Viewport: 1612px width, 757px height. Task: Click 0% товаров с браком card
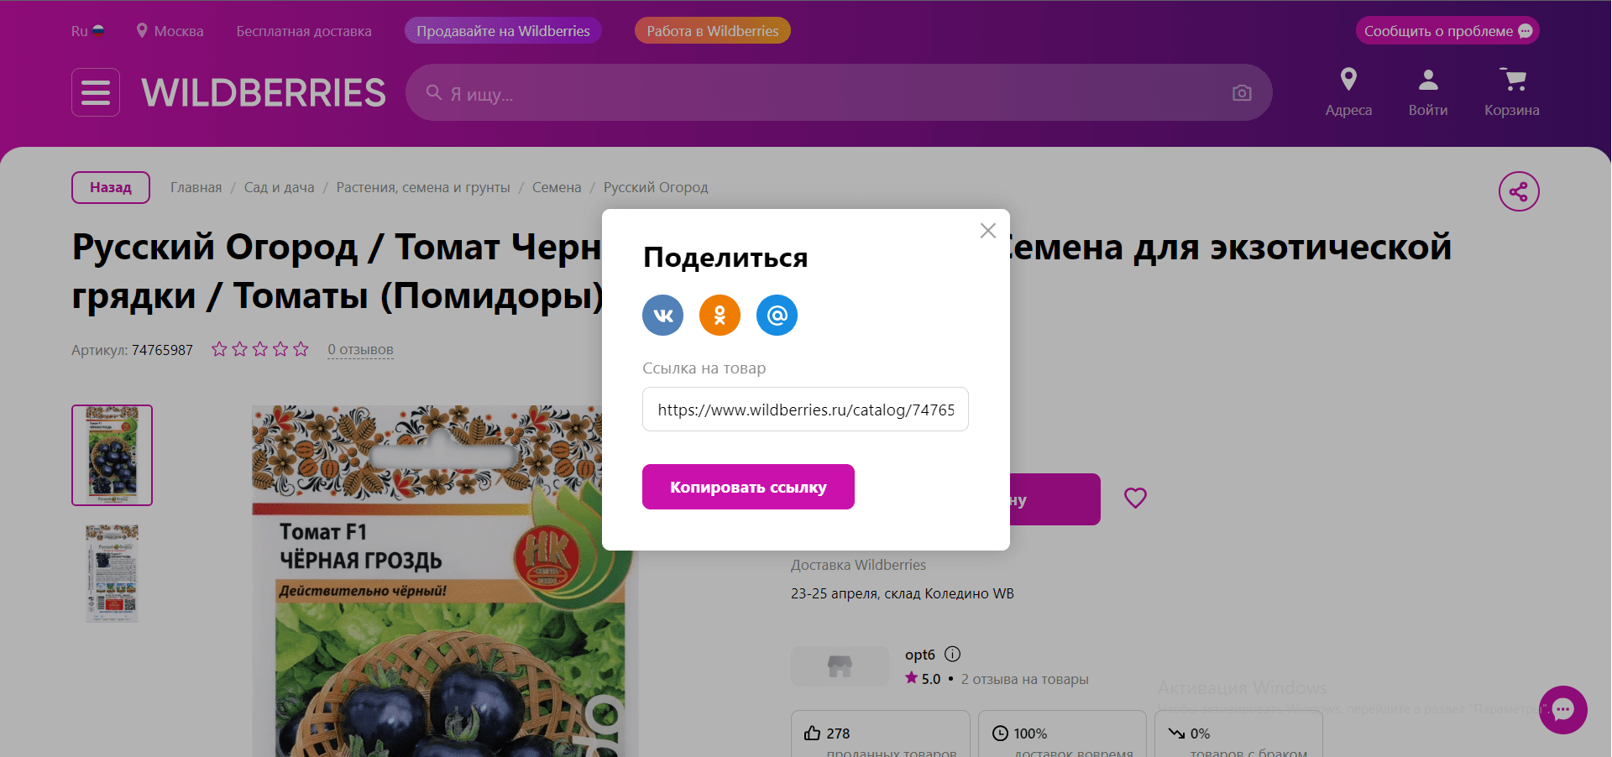(x=1238, y=734)
